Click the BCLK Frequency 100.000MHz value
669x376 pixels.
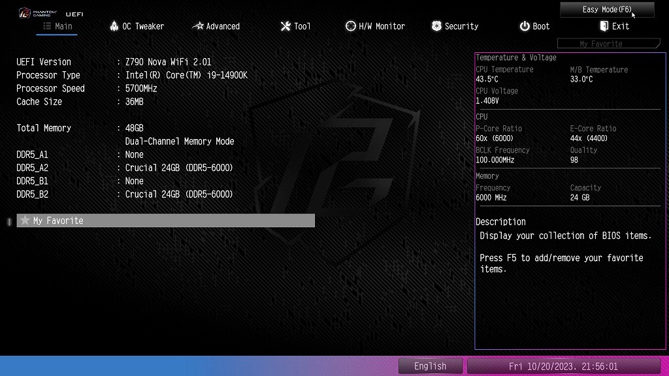coord(495,160)
